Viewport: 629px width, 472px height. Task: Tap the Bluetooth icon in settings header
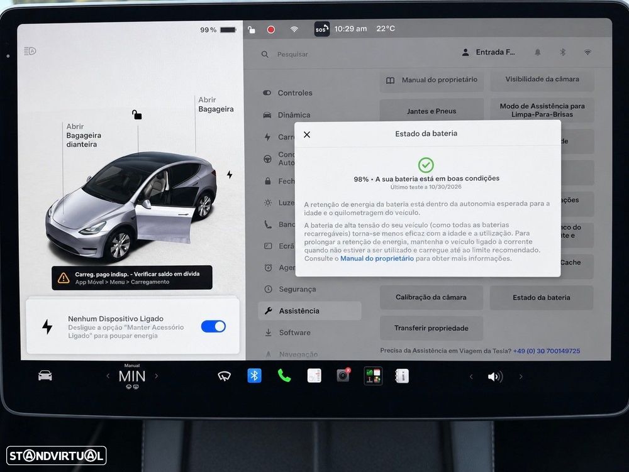[x=562, y=53]
